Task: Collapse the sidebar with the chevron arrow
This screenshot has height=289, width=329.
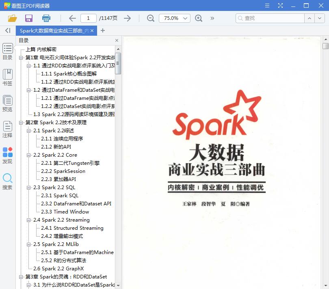Action: tap(7, 30)
